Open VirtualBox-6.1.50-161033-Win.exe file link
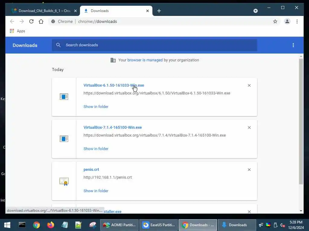The height and width of the screenshot is (231, 309). [x=114, y=85]
